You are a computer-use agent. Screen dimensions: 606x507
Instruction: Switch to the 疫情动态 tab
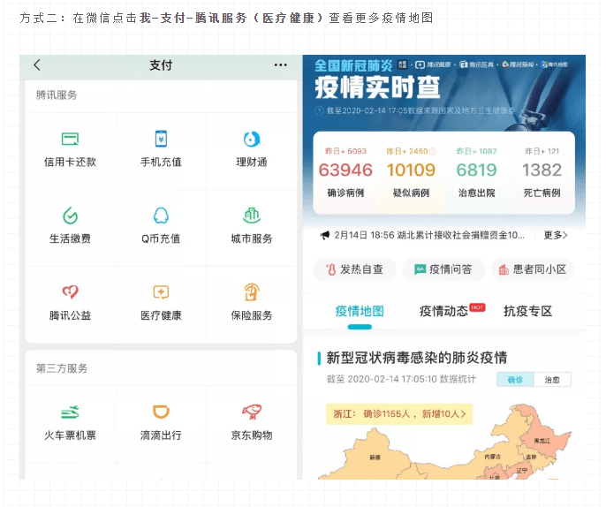[x=443, y=311]
